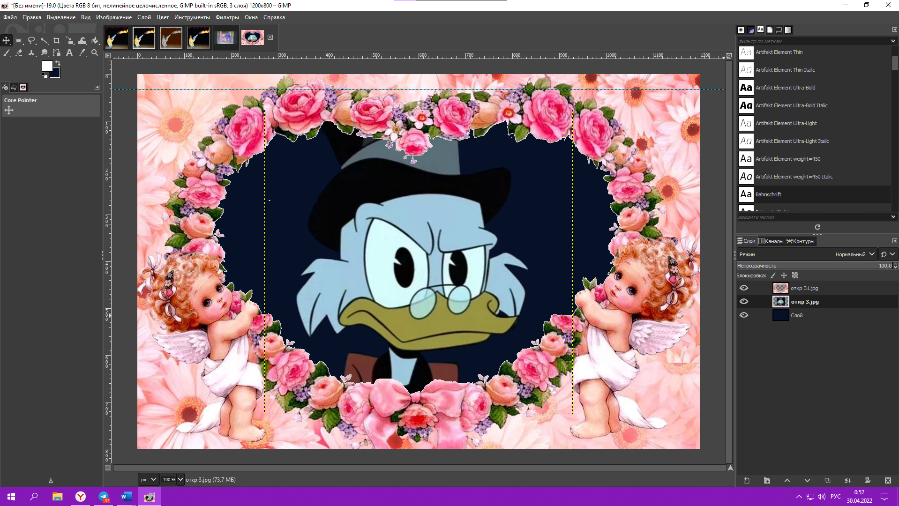This screenshot has height=506, width=899.
Task: Open the Инструменты menu
Action: (192, 17)
